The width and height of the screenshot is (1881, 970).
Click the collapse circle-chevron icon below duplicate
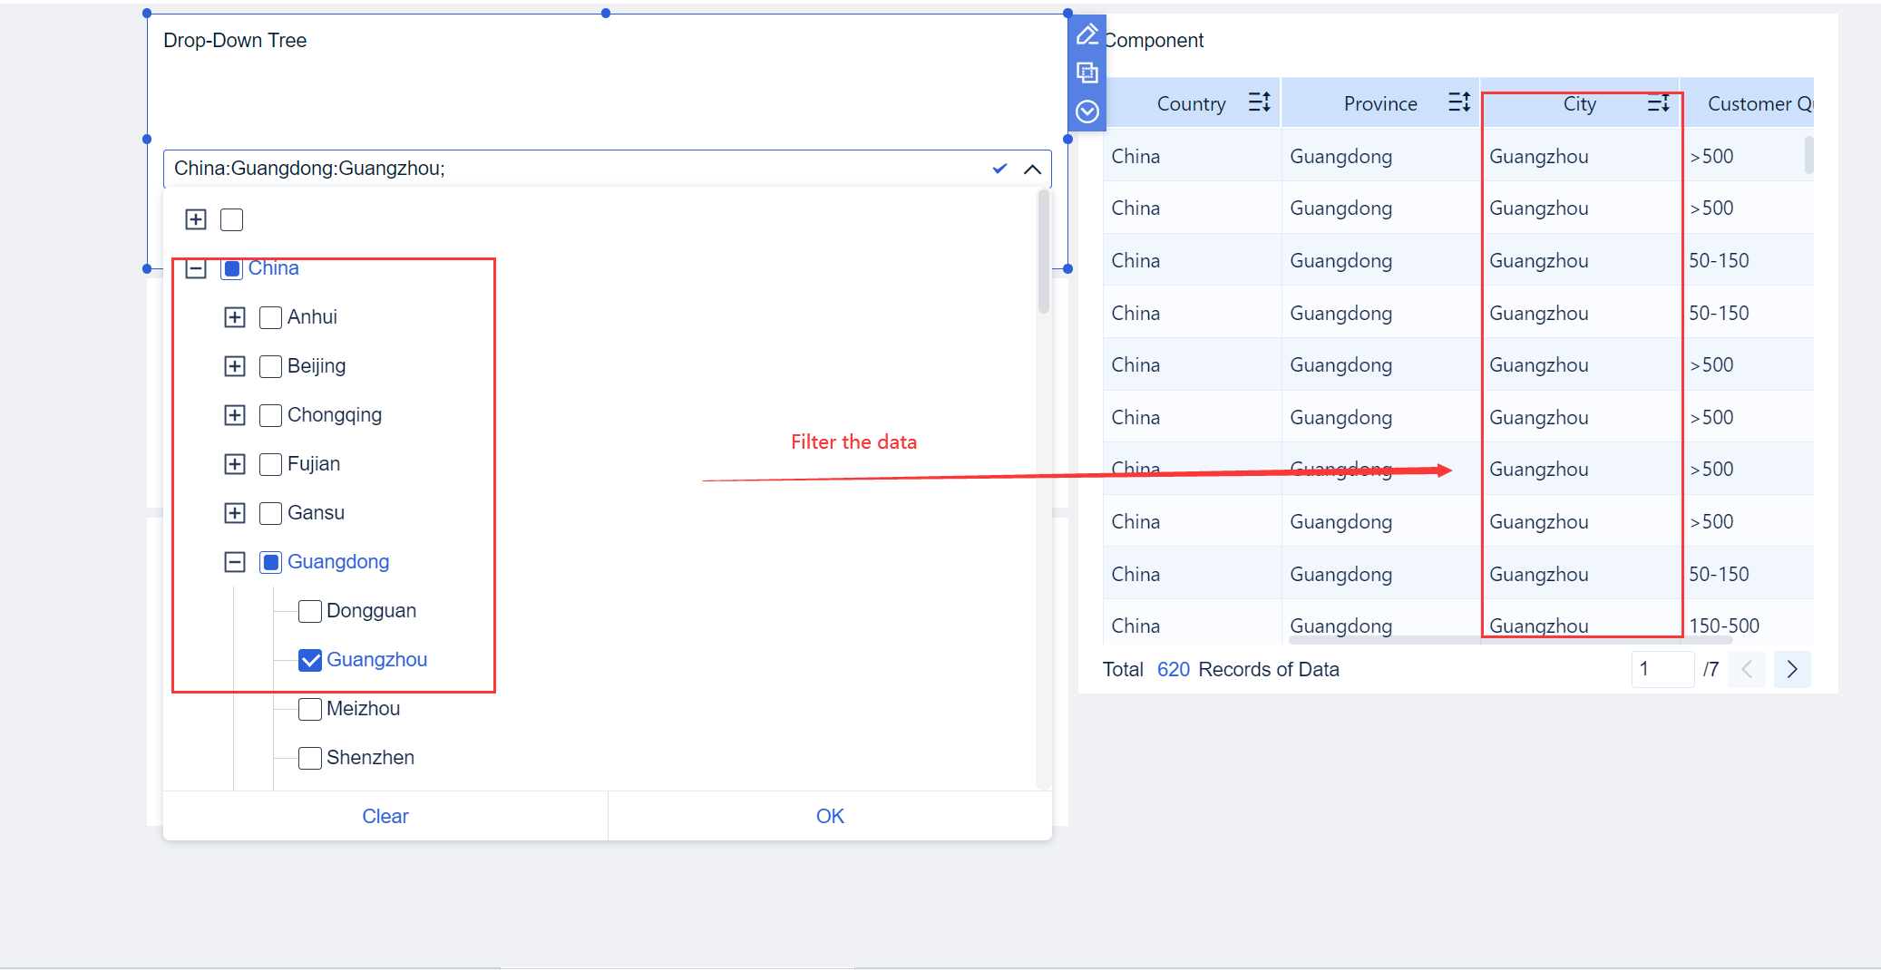point(1087,111)
